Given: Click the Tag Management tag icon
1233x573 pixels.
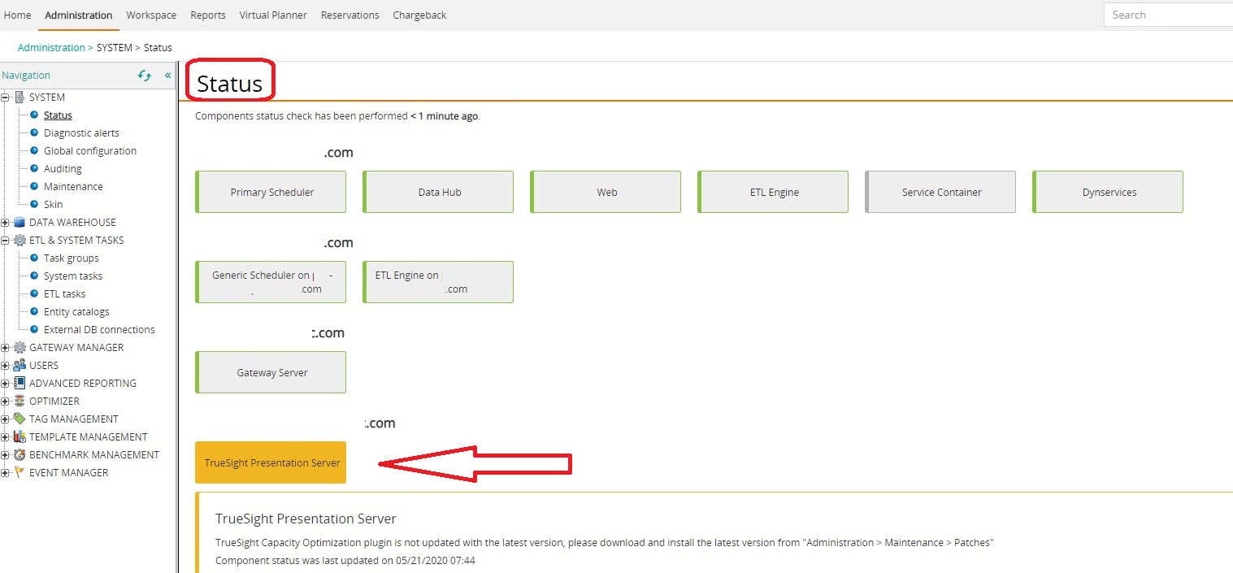Looking at the screenshot, I should (x=20, y=419).
